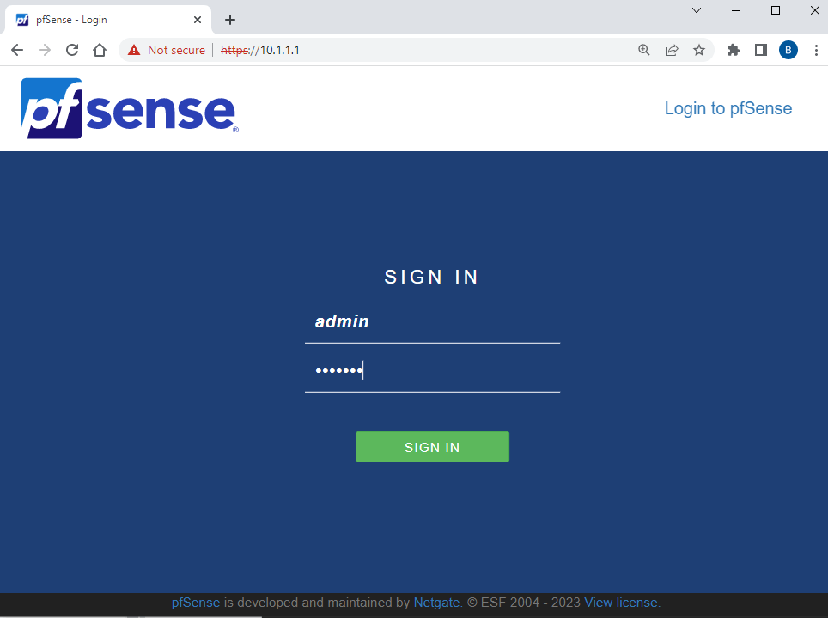
Task: Click the address bar URL 10.1.1.1
Action: [259, 50]
